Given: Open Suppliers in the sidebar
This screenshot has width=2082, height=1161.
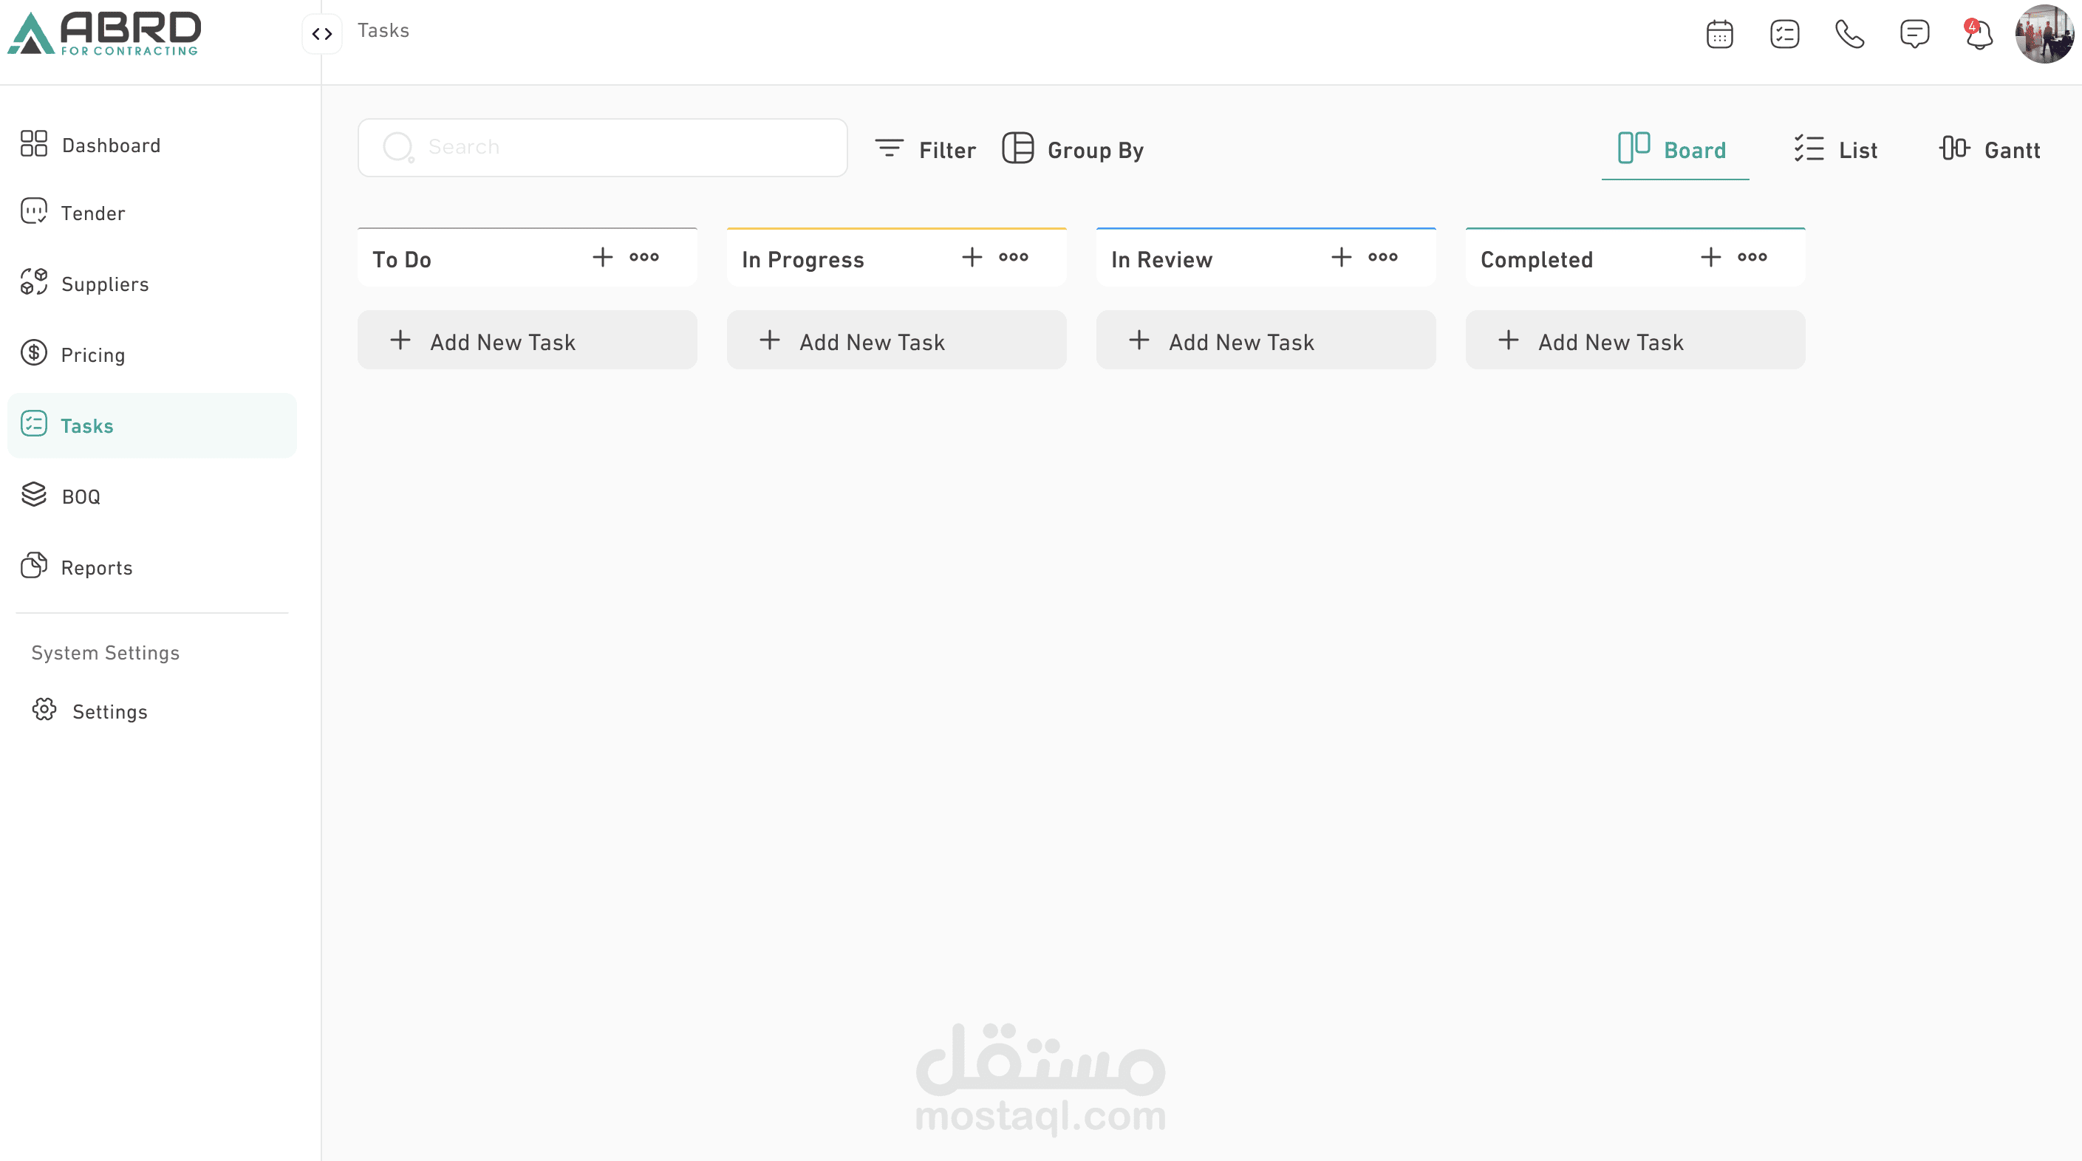Looking at the screenshot, I should coord(105,284).
